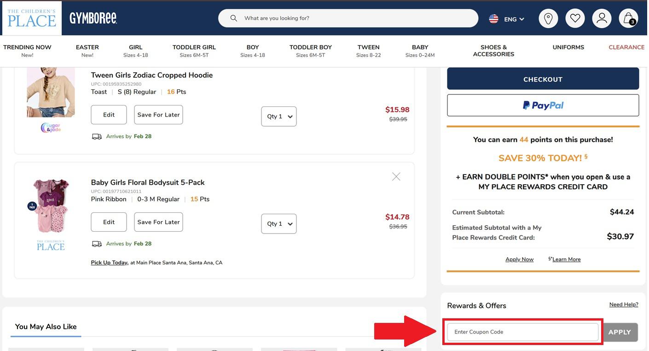
Task: Click the search magnifier icon
Action: [234, 18]
